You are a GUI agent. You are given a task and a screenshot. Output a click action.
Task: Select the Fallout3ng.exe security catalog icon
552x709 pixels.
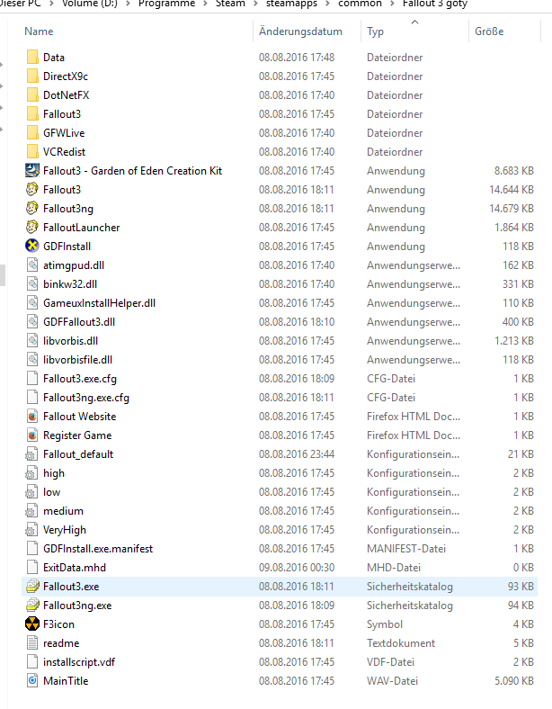[x=32, y=606]
